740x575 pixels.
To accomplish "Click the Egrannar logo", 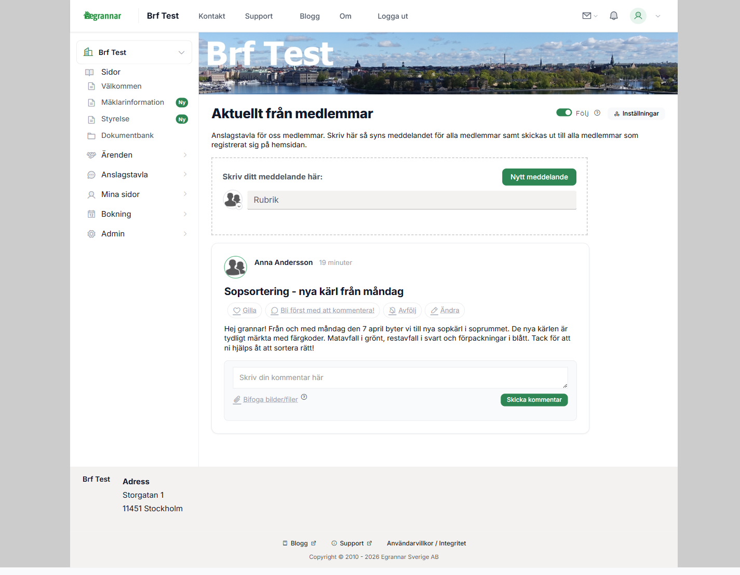I will pyautogui.click(x=102, y=16).
